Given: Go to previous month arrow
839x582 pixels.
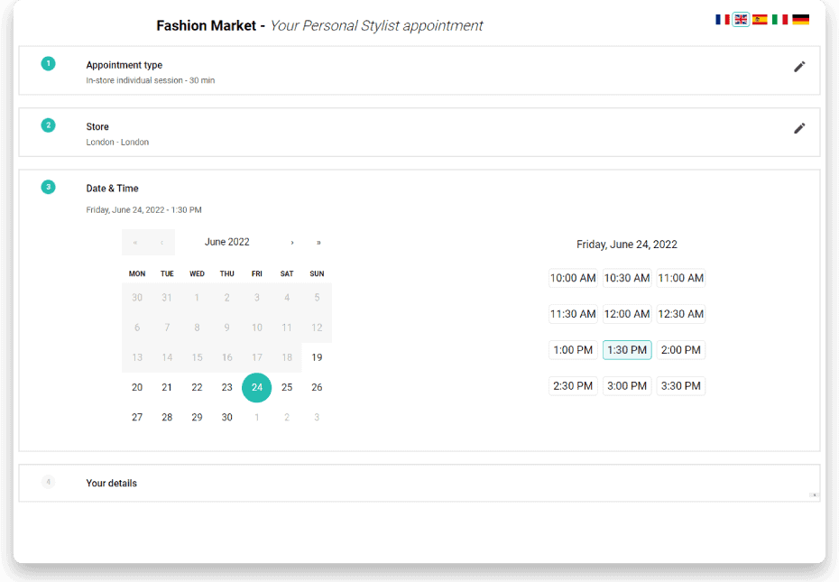Looking at the screenshot, I should [161, 243].
